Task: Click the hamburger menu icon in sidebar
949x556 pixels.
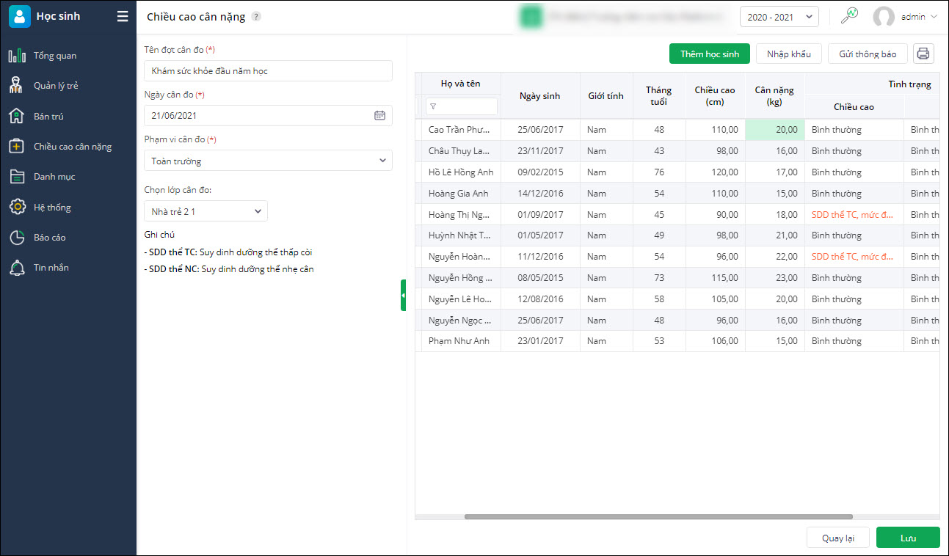Action: [123, 16]
